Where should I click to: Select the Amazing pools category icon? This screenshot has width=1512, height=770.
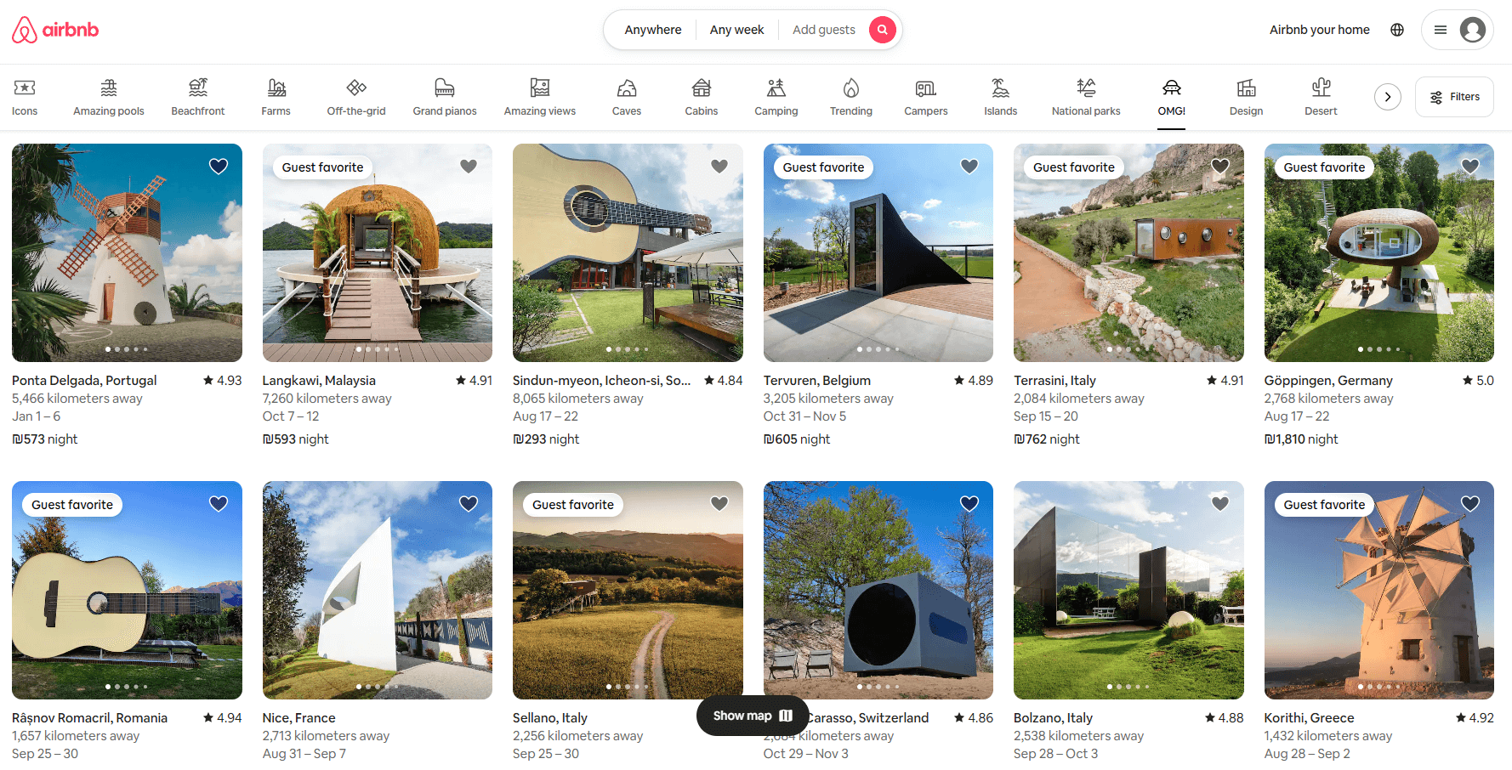click(108, 96)
